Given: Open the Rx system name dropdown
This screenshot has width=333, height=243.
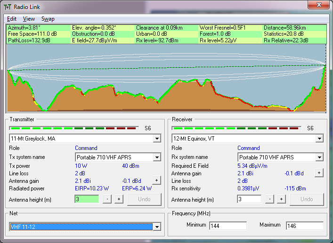Looking at the screenshot, I should (x=319, y=157).
